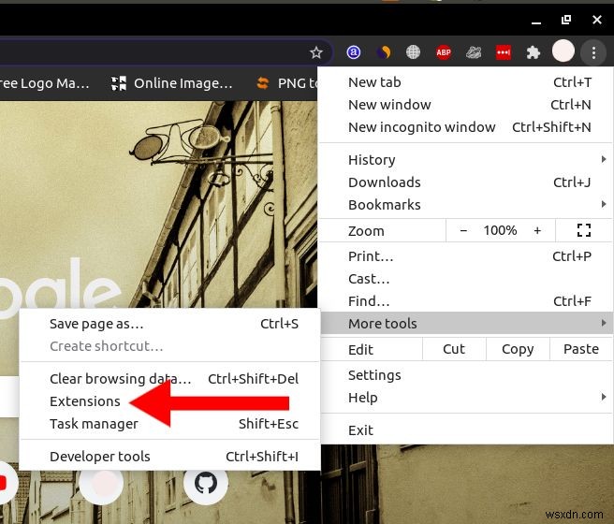Open the grey globe extension icon

pos(413,52)
